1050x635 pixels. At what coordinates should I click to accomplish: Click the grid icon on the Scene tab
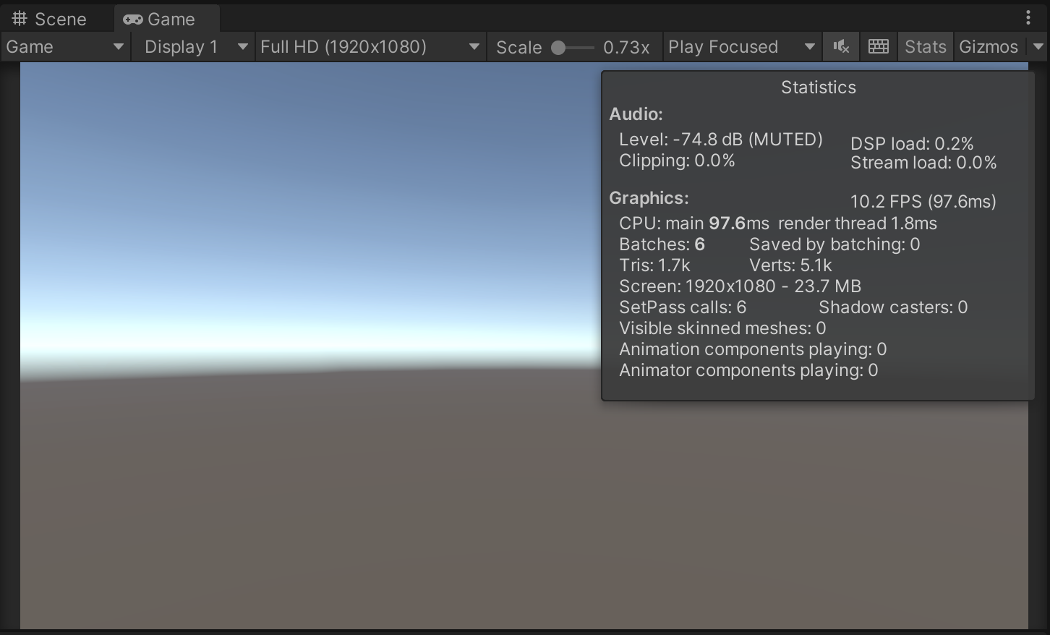(x=20, y=19)
